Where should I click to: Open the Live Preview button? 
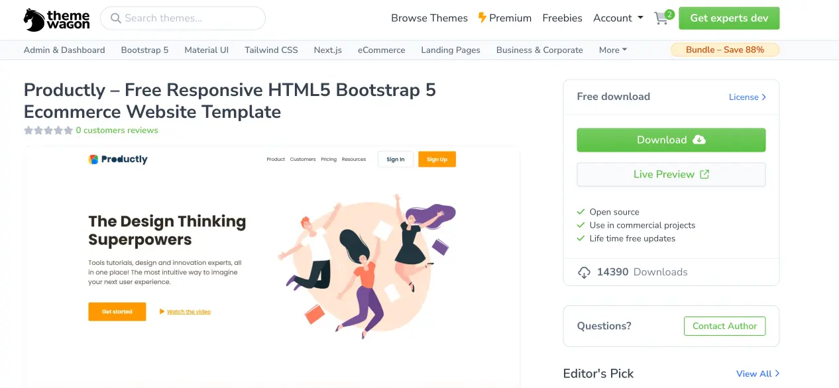point(671,174)
